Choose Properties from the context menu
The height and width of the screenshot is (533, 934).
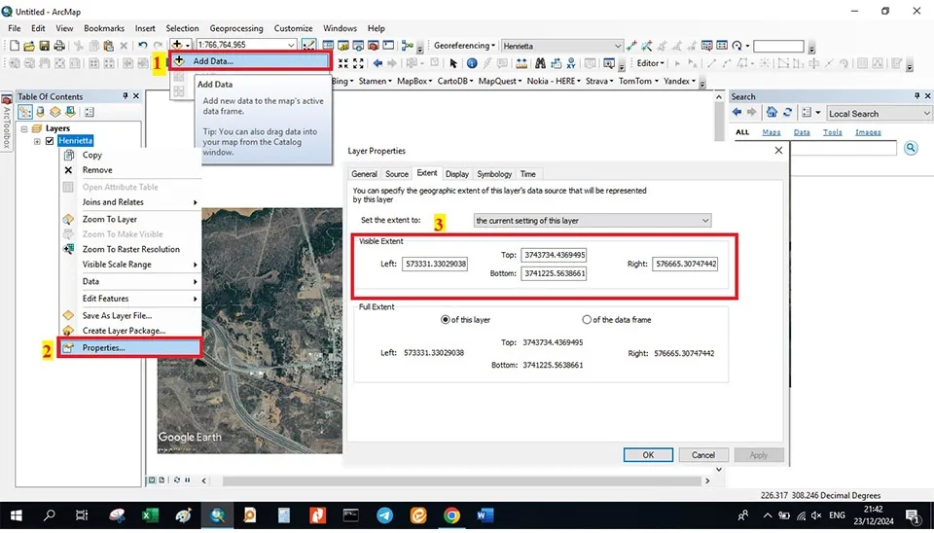[x=103, y=347]
